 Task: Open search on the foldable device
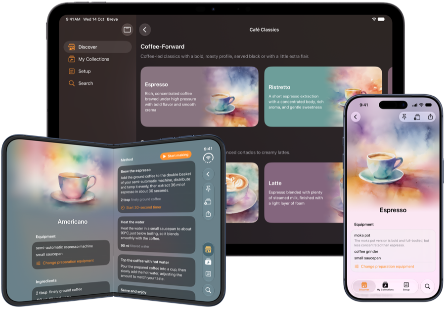208,290
